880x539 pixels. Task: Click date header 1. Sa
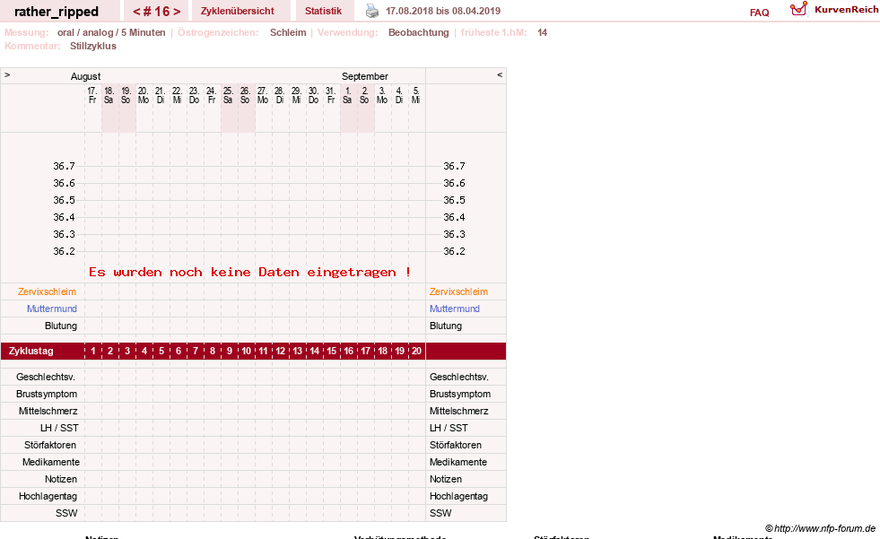point(347,95)
